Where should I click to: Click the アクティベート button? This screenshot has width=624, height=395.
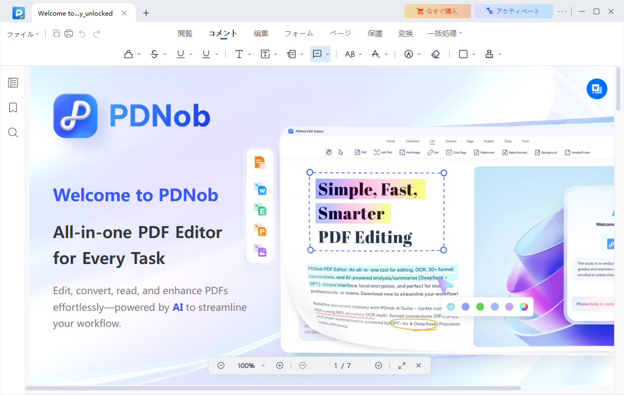(x=513, y=11)
